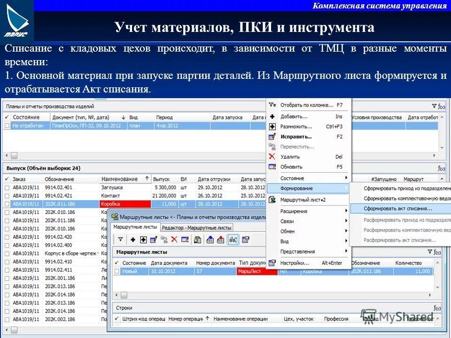
Task: Click the Обновить calendar toolbar icon
Action: [x=185, y=239]
